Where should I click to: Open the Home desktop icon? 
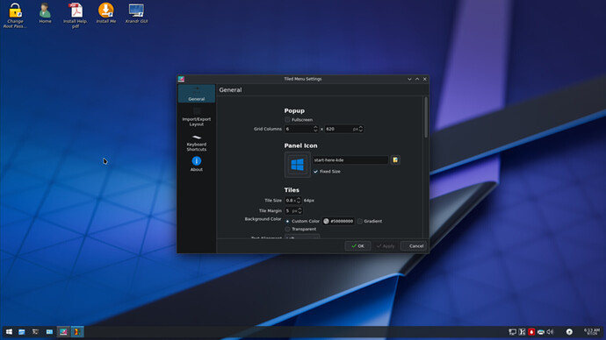coord(45,13)
